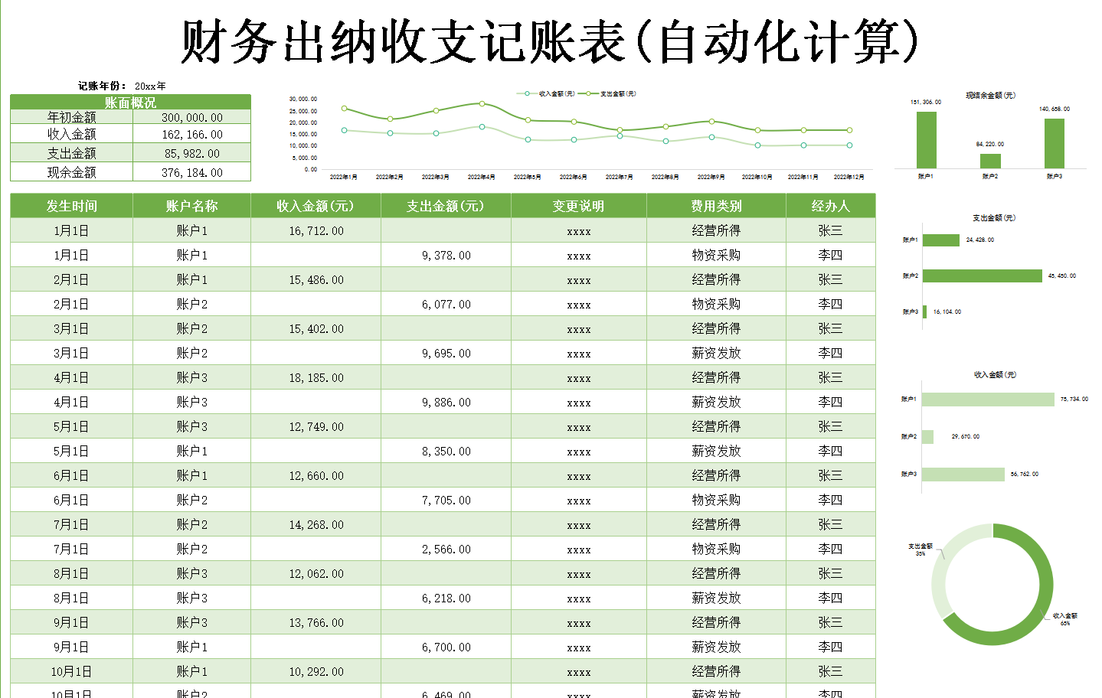Select the 10,292.00 income cell
Image resolution: width=1102 pixels, height=698 pixels.
click(x=316, y=671)
